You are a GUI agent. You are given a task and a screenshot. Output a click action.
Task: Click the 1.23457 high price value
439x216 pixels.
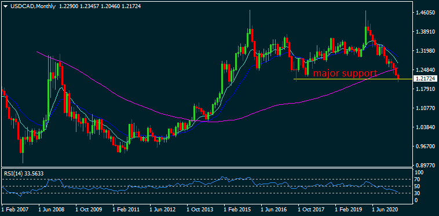[89, 6]
